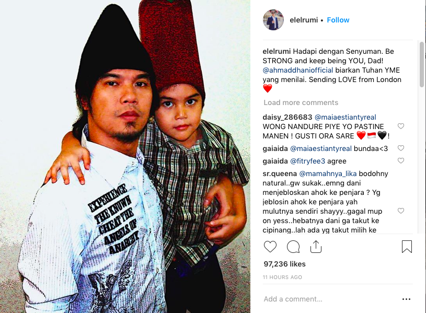
Task: Like daisy_286683's comment
Action: pos(401,126)
